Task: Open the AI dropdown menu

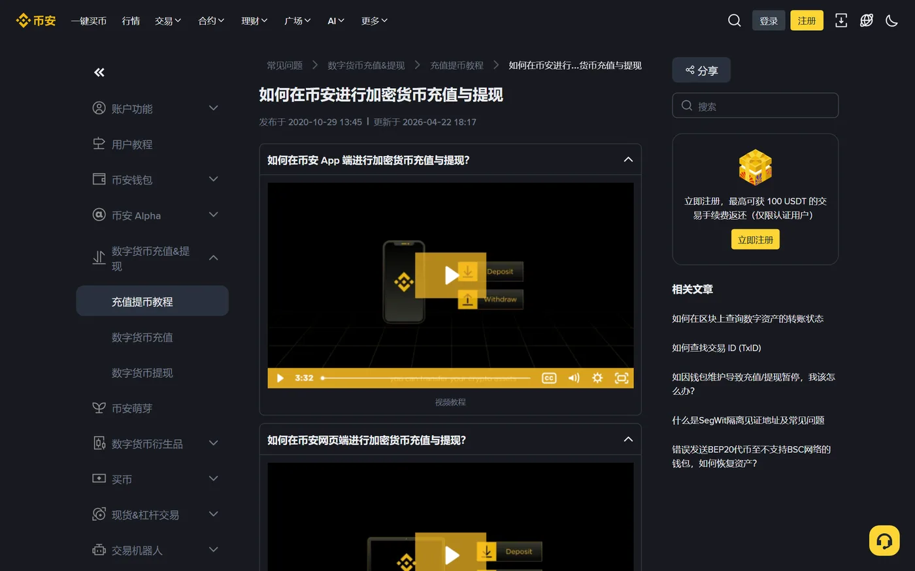Action: pyautogui.click(x=336, y=21)
